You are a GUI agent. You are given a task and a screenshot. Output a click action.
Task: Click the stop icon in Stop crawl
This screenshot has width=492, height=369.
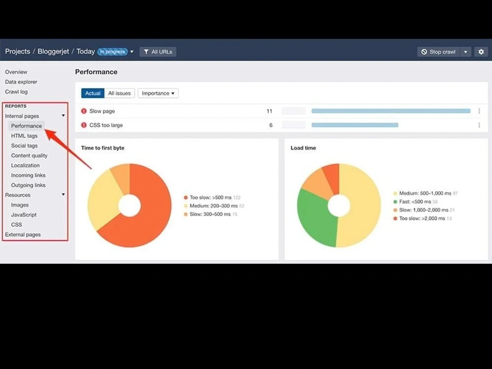pyautogui.click(x=424, y=52)
